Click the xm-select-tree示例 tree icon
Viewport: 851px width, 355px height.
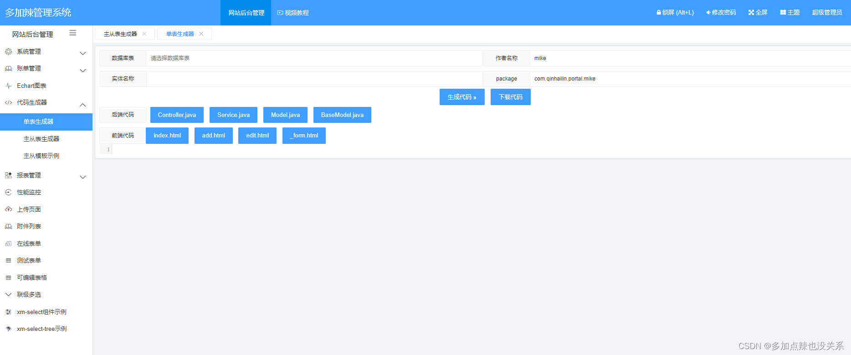click(x=8, y=329)
